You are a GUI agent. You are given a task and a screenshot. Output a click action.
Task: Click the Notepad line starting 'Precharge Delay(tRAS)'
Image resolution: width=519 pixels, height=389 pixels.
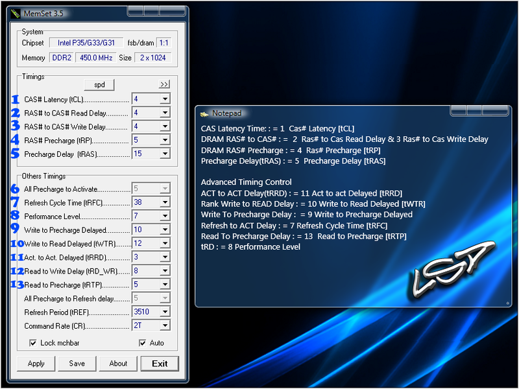(x=293, y=161)
